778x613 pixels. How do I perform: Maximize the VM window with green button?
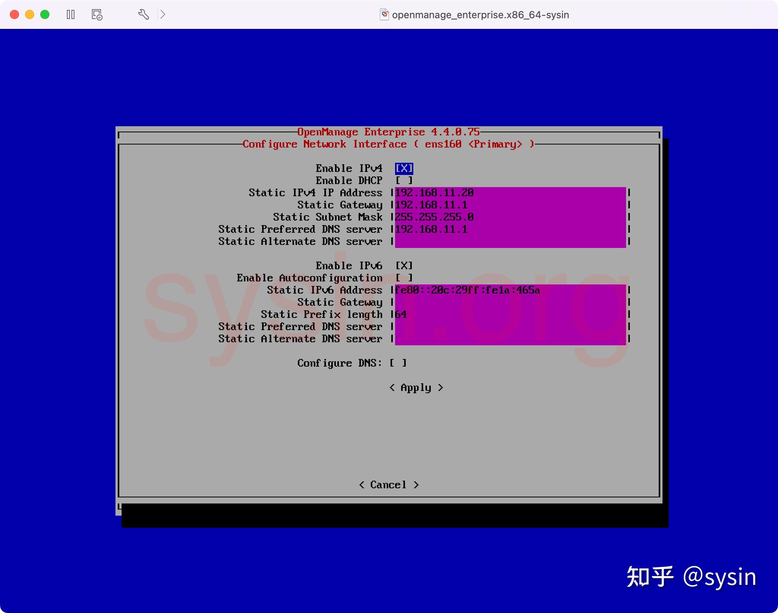[x=45, y=14]
